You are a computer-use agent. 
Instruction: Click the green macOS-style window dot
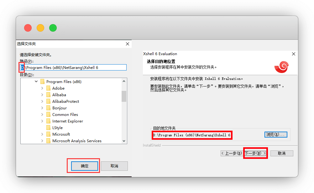pos(53,28)
